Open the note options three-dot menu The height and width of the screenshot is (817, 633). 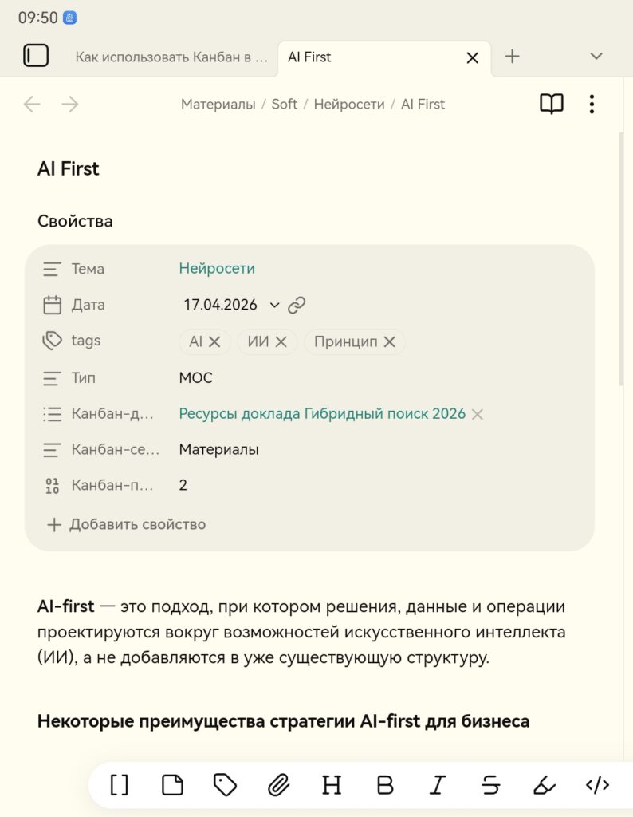click(592, 104)
